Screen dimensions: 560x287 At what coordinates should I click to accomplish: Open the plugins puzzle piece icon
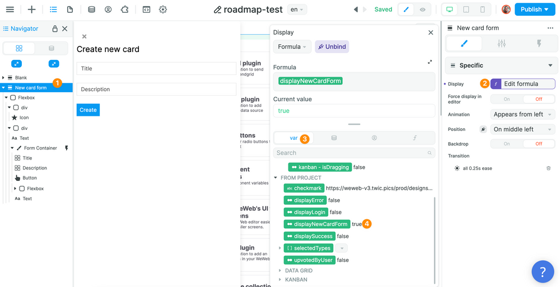[124, 10]
